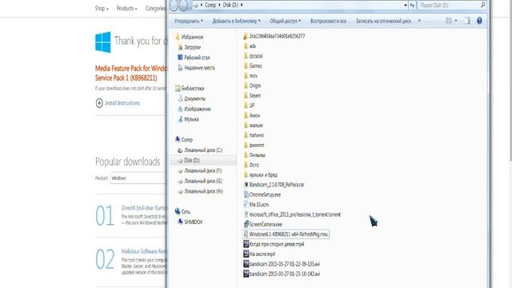Select the ScreenCamera.exe file icon
512x288 pixels.
click(246, 224)
